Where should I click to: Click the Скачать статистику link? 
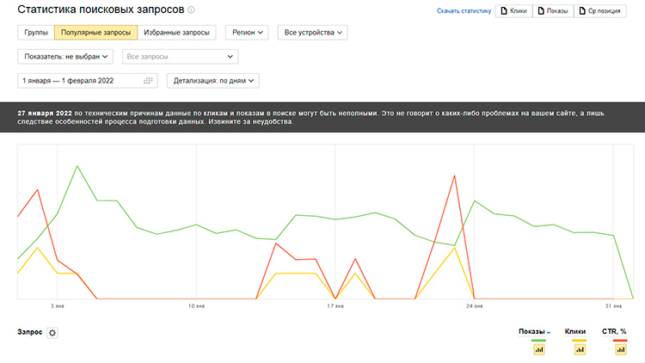click(464, 12)
